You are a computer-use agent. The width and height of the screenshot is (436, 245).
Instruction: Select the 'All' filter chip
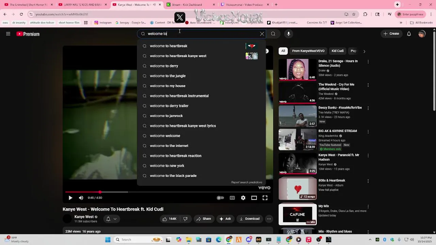[283, 51]
